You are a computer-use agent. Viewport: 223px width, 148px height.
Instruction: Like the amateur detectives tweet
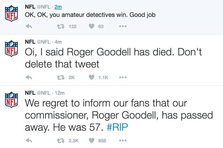point(92,26)
